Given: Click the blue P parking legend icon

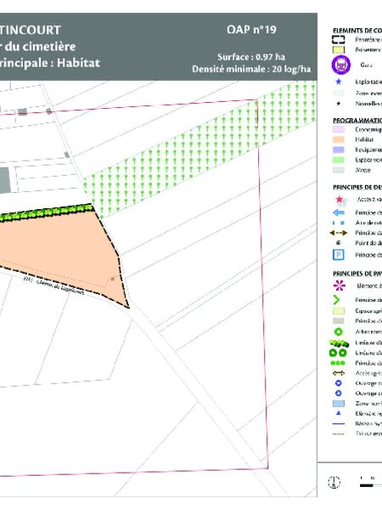Looking at the screenshot, I should coord(339,255).
